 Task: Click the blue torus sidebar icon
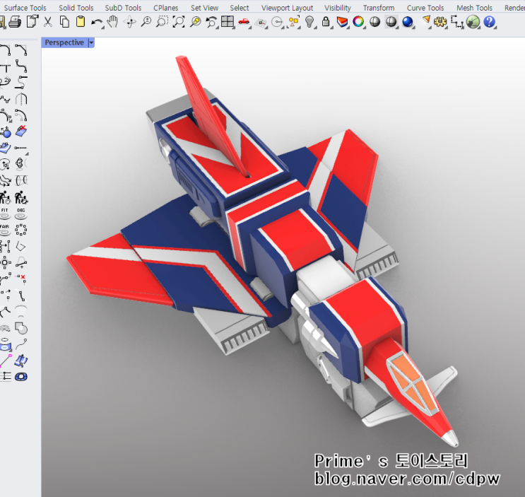(21, 377)
